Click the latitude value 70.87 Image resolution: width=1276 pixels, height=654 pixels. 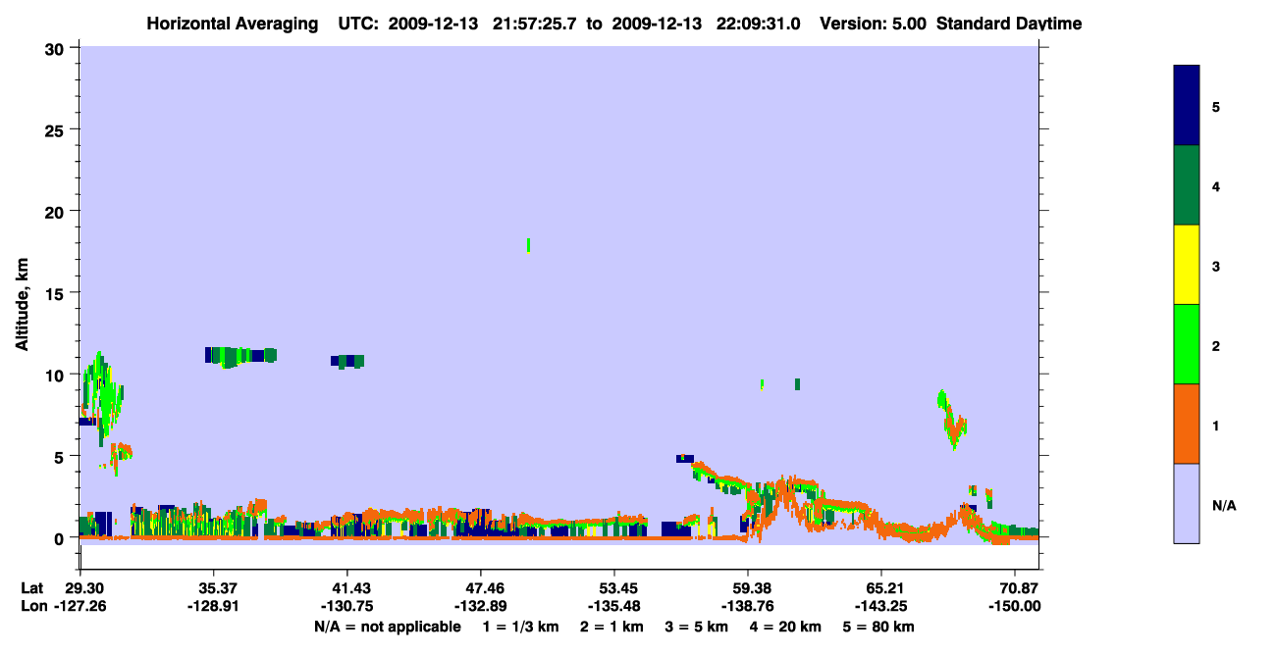coord(1019,588)
